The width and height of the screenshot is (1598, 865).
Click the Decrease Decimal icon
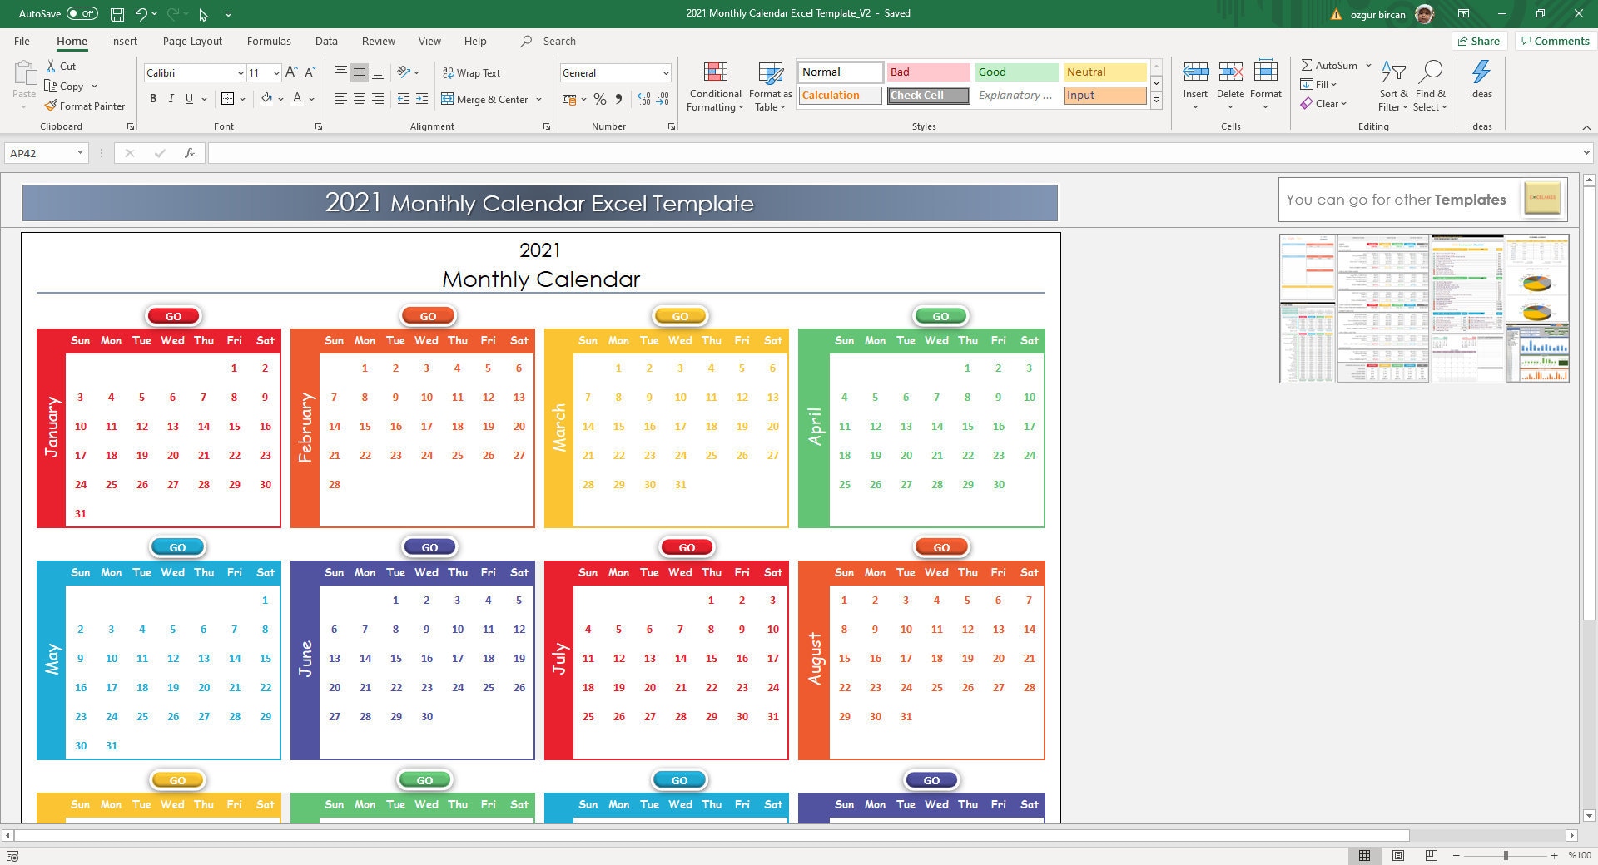663,99
